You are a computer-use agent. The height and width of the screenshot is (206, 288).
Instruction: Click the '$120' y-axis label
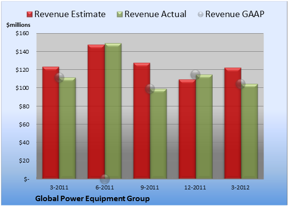tap(22, 70)
